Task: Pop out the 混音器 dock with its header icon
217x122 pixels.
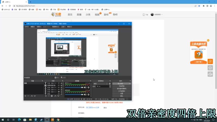Action: click(x=91, y=81)
